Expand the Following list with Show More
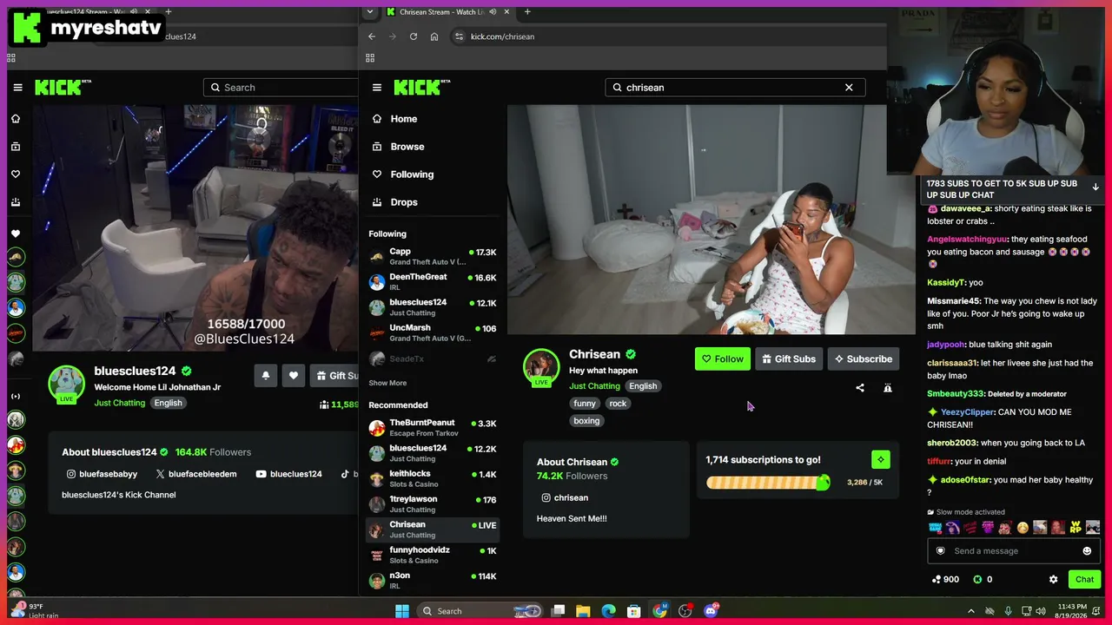This screenshot has height=625, width=1112. coord(387,383)
